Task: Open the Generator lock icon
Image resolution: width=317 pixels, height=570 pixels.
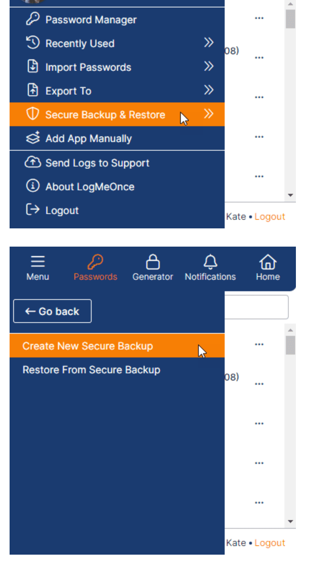Action: tap(153, 262)
